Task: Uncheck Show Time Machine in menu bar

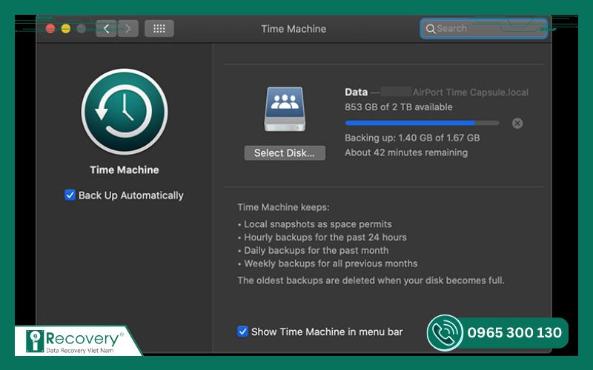Action: pyautogui.click(x=242, y=332)
